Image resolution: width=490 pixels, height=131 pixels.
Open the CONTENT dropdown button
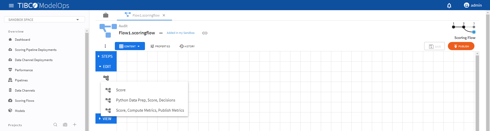pyautogui.click(x=130, y=46)
